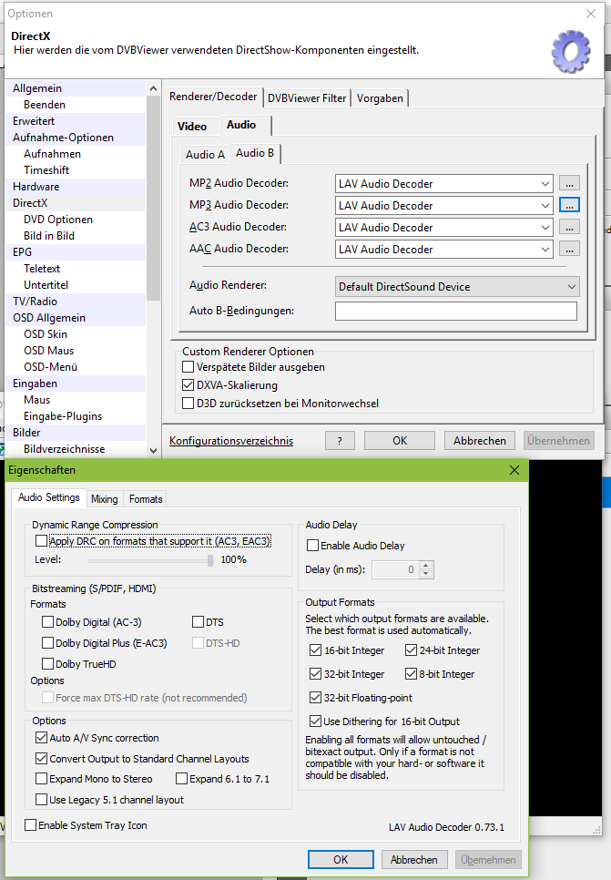Image resolution: width=611 pixels, height=880 pixels.
Task: Decrease the audio delay spinner down arrow
Action: (x=426, y=574)
